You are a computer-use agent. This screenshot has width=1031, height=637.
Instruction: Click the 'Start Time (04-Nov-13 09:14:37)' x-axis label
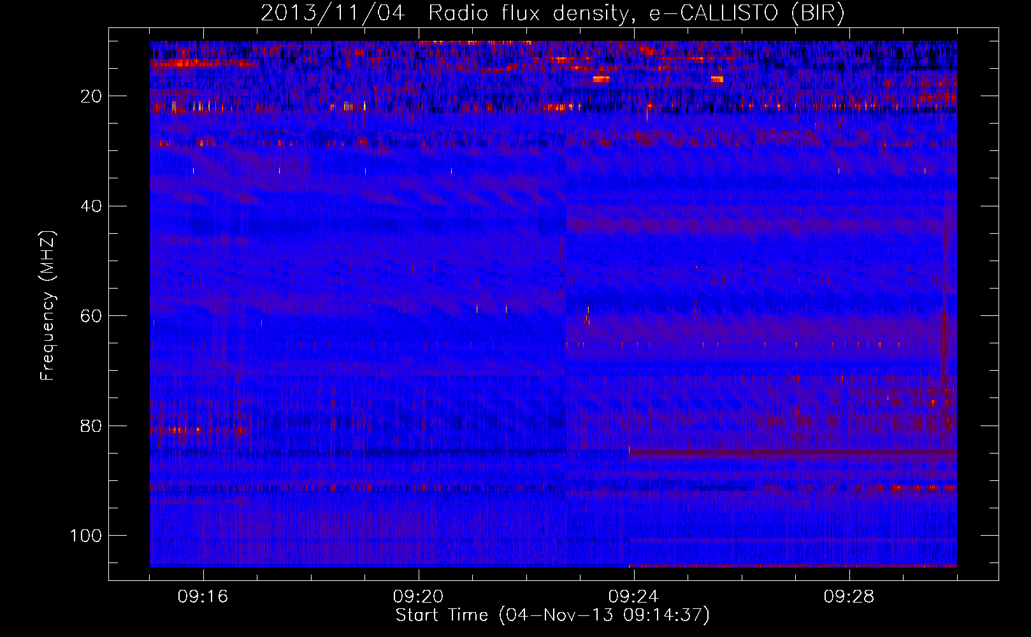(552, 615)
